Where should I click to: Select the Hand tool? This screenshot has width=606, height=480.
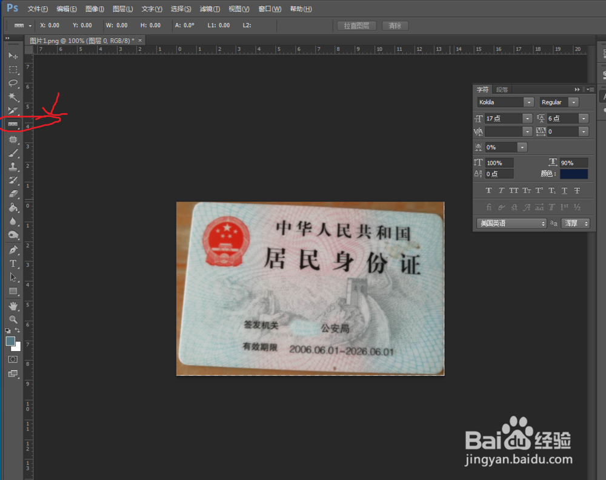13,306
